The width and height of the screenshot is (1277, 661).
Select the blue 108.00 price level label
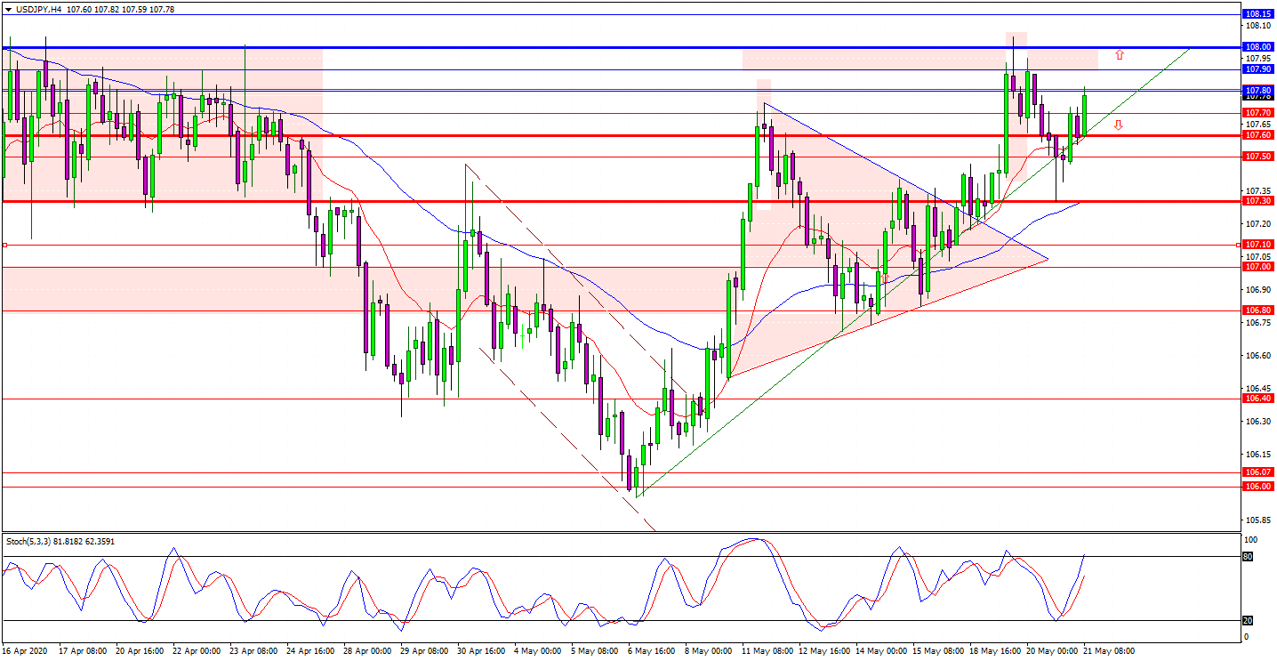pyautogui.click(x=1258, y=46)
